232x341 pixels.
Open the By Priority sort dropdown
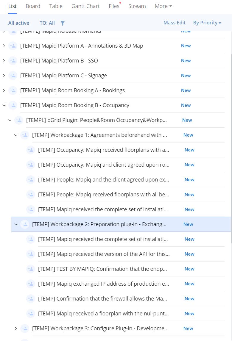[x=207, y=23]
